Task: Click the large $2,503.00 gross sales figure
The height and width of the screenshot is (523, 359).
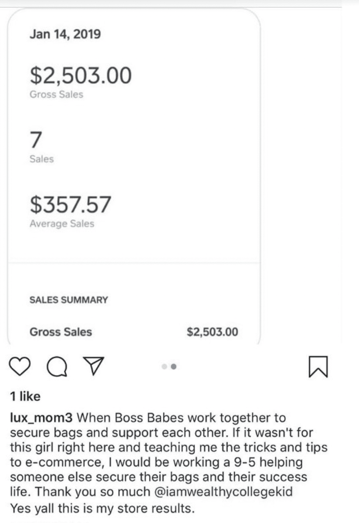Action: [80, 75]
